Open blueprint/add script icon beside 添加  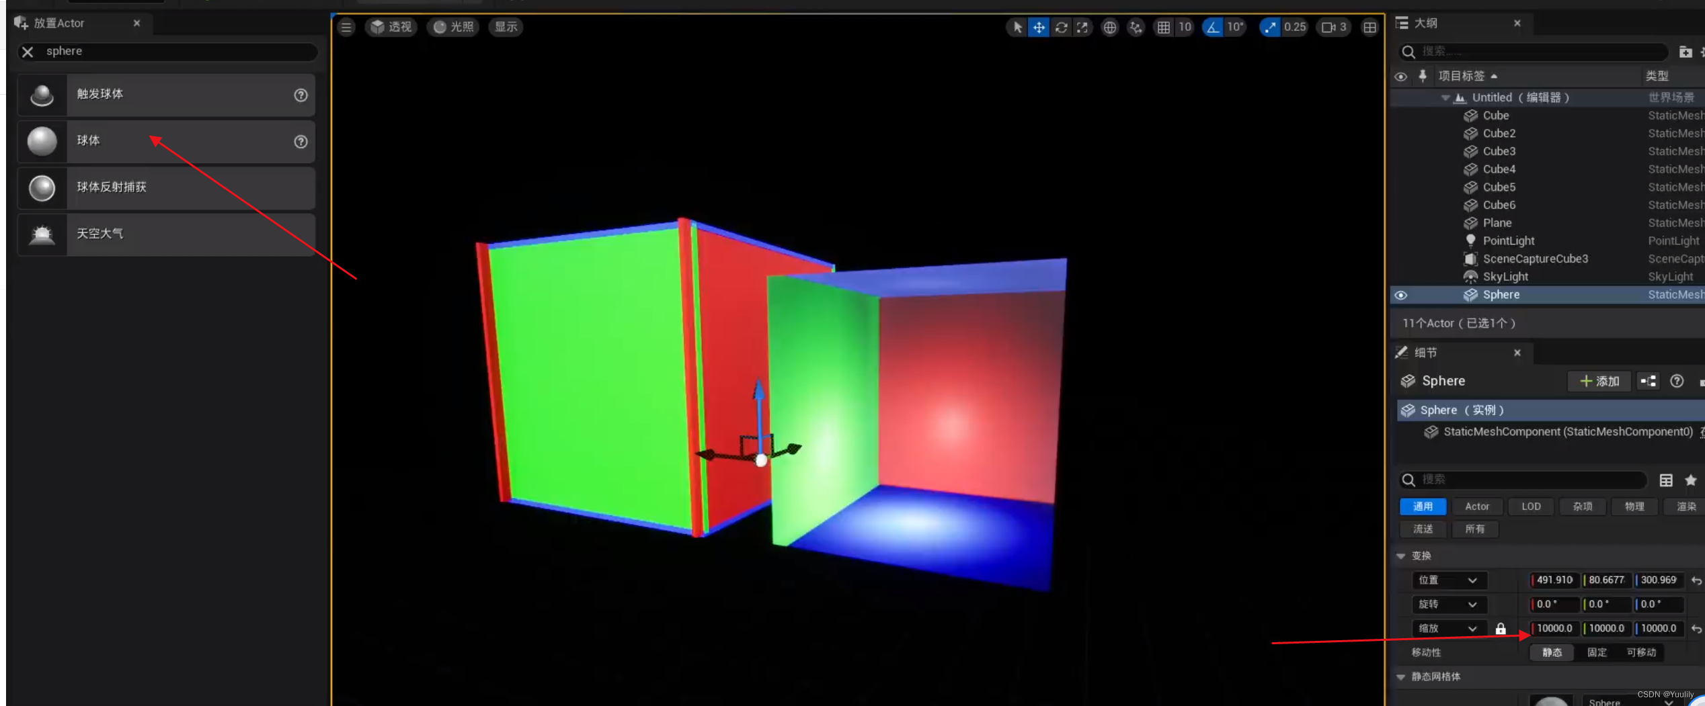(1648, 382)
